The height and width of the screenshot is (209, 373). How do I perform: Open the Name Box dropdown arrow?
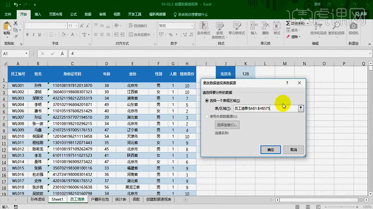pyautogui.click(x=26, y=54)
